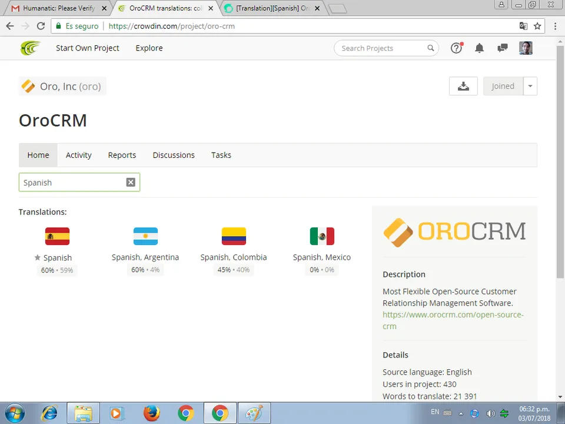Viewport: 565px width, 424px height.
Task: Click the OroCRM logo image
Action: (x=454, y=232)
